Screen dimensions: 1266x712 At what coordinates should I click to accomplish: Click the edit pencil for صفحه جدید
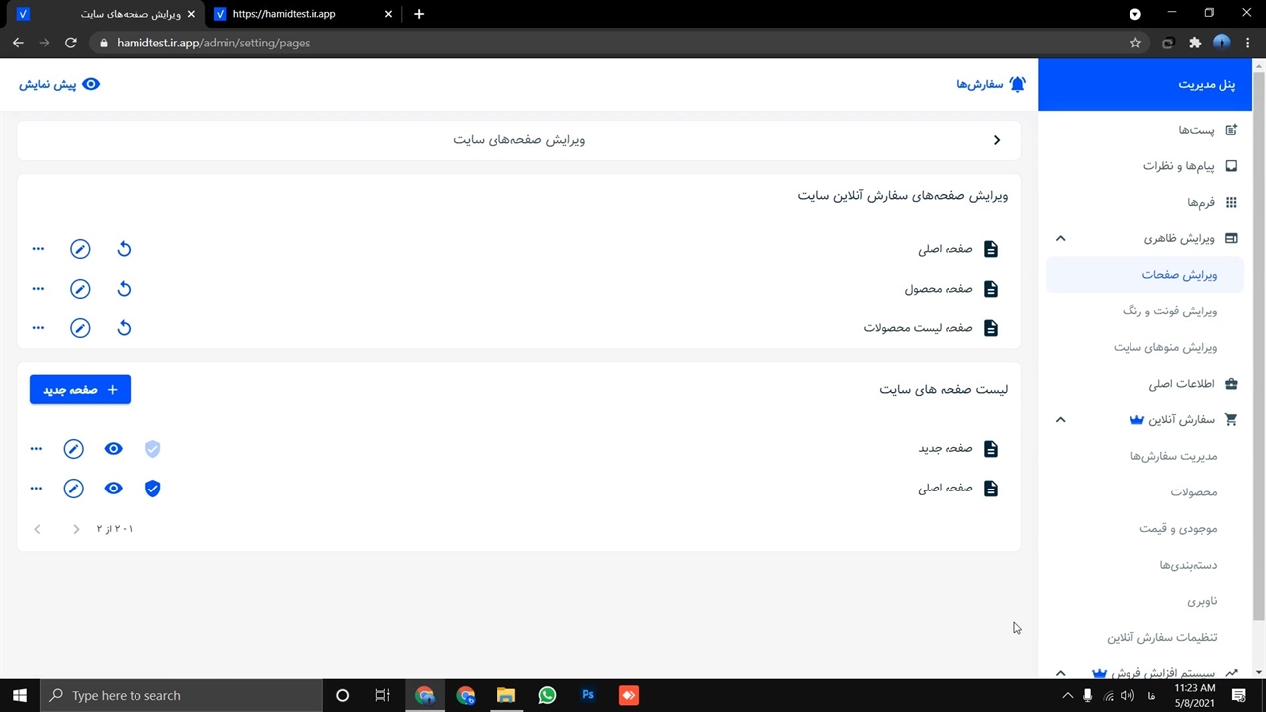[74, 449]
